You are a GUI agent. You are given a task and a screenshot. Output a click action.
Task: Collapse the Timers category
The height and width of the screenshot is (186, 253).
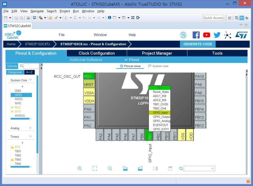pos(30,136)
